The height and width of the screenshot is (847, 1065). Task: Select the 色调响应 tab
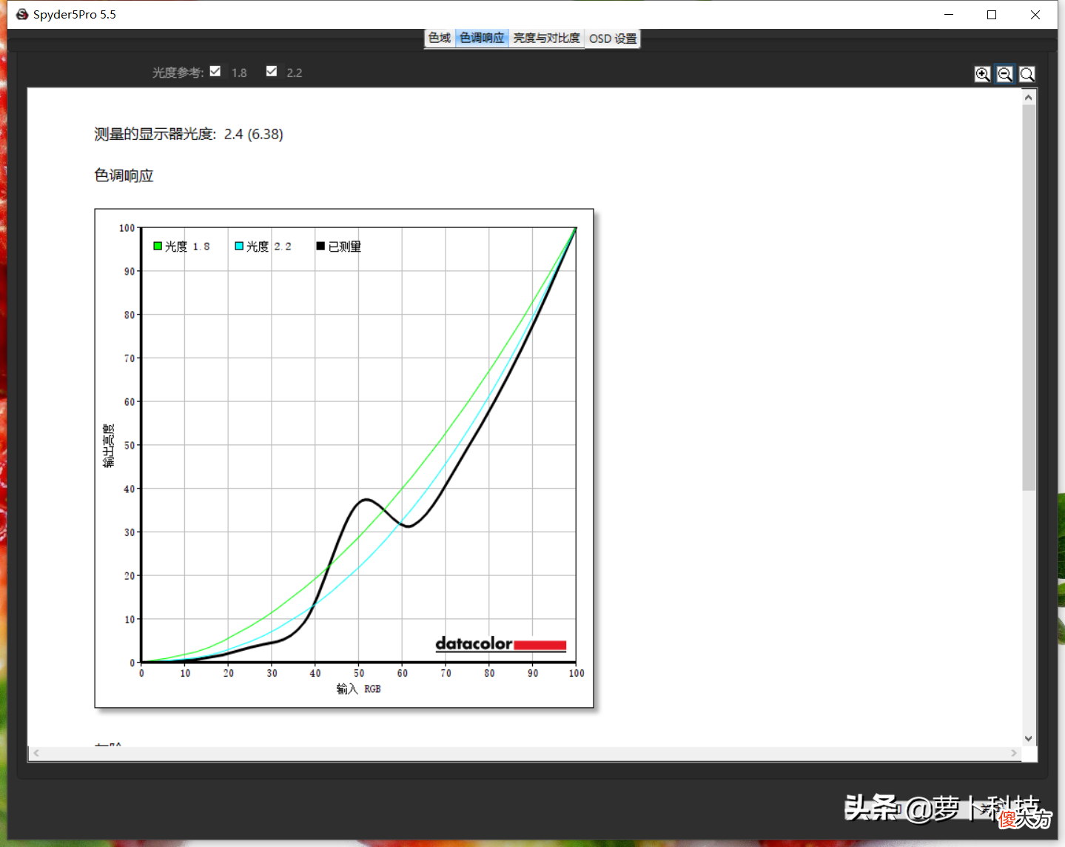point(482,38)
